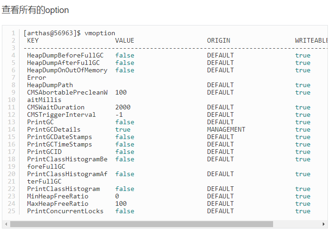
Task: Select the PrintGCDetails key
Action: (x=54, y=129)
